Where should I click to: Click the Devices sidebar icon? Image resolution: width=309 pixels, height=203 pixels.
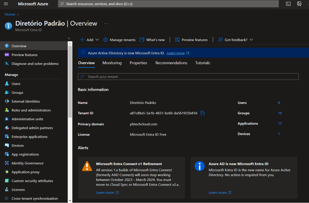pyautogui.click(x=7, y=145)
